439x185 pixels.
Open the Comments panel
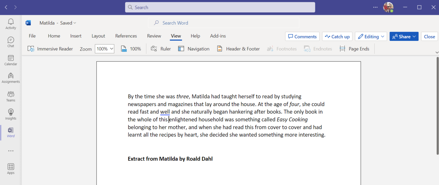click(x=302, y=36)
